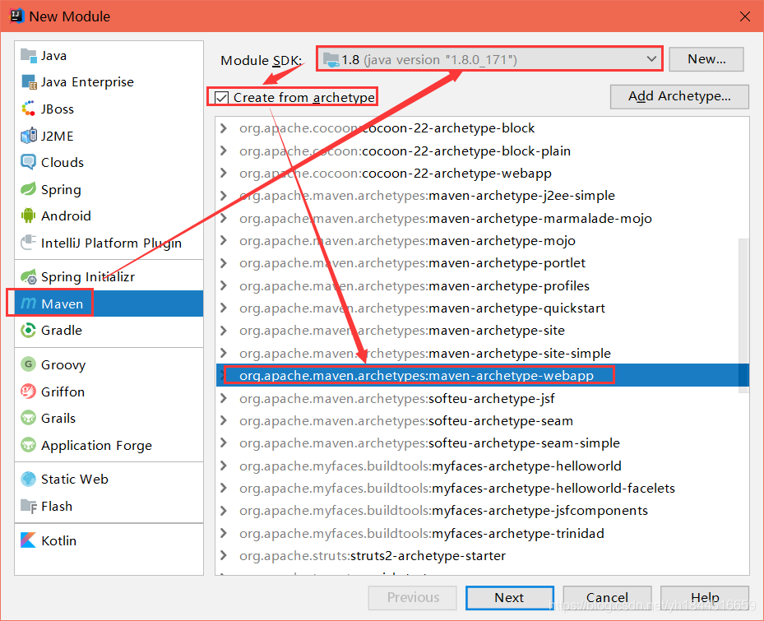Expand cocoon-22-archetype-webapp node

224,173
